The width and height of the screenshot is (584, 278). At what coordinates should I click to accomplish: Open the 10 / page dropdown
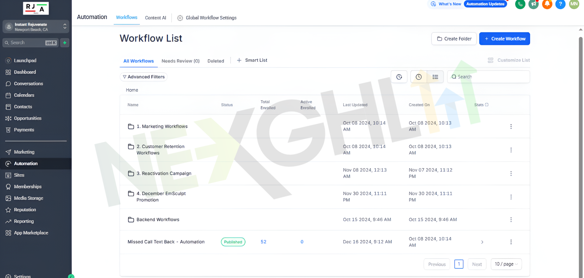(506, 264)
